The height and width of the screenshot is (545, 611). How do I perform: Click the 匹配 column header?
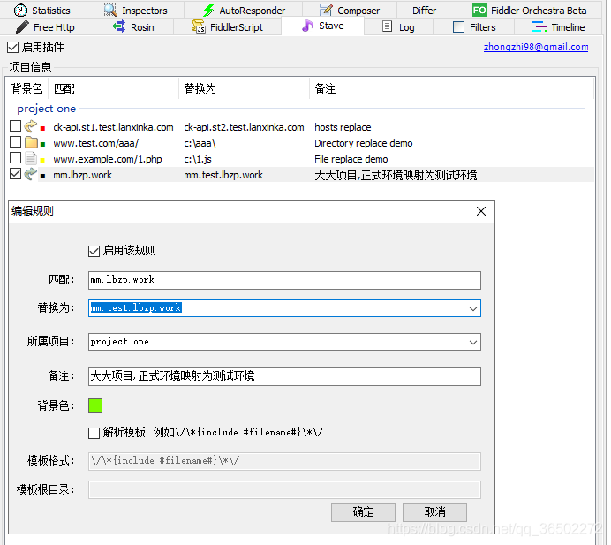pyautogui.click(x=113, y=88)
